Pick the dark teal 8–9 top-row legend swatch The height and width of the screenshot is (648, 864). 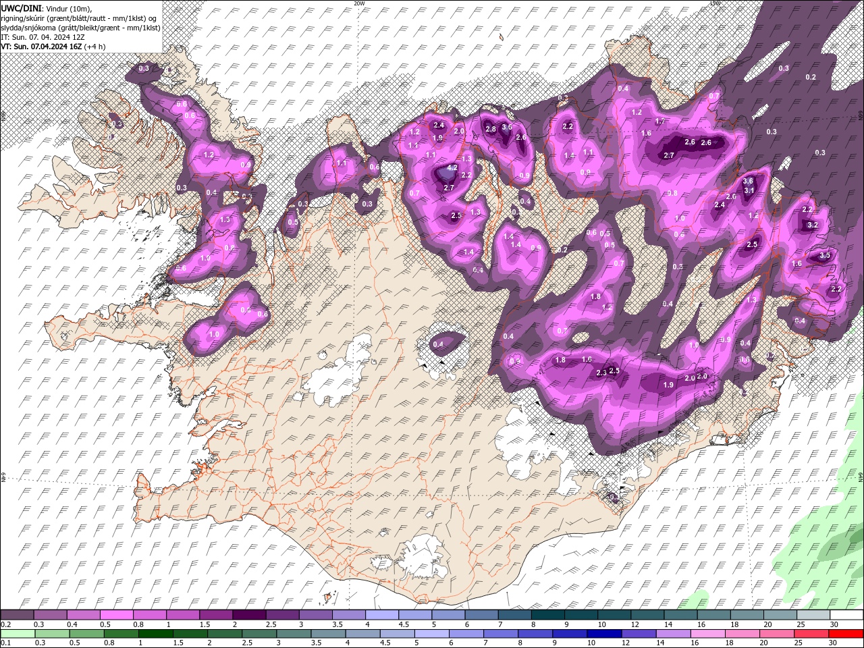547,615
